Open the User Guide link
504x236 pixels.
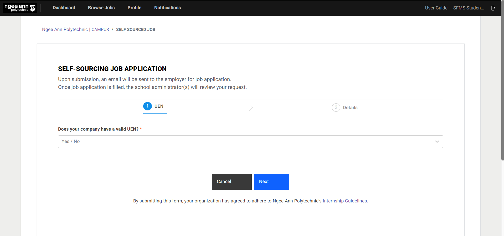click(x=436, y=8)
